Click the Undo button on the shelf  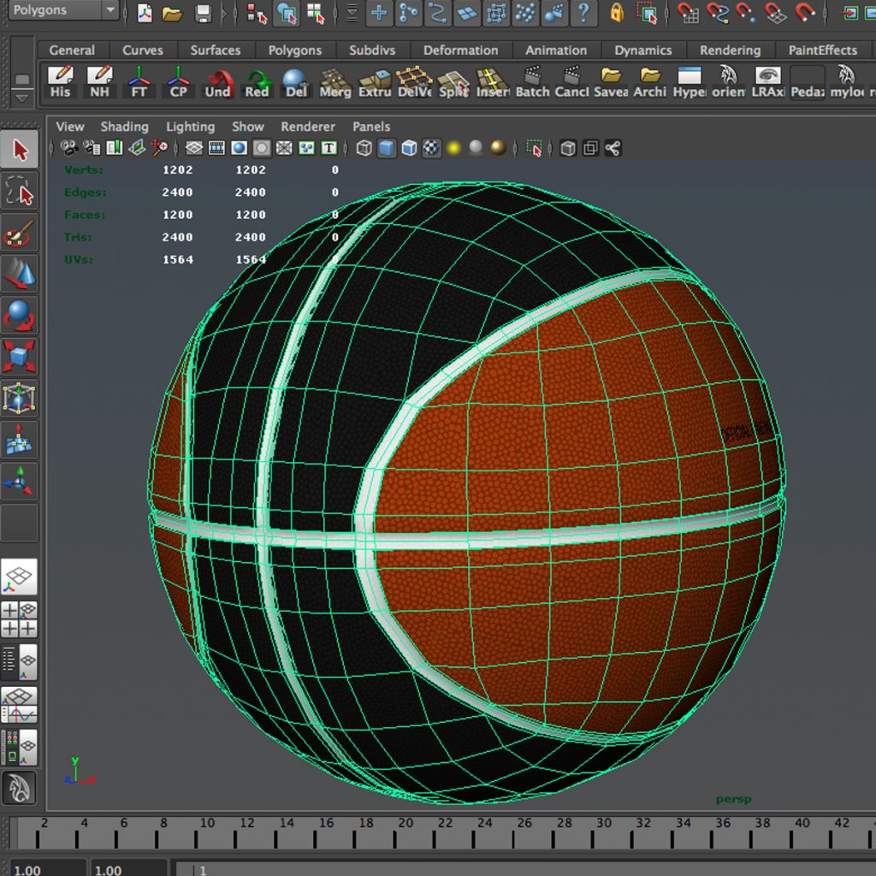[219, 83]
